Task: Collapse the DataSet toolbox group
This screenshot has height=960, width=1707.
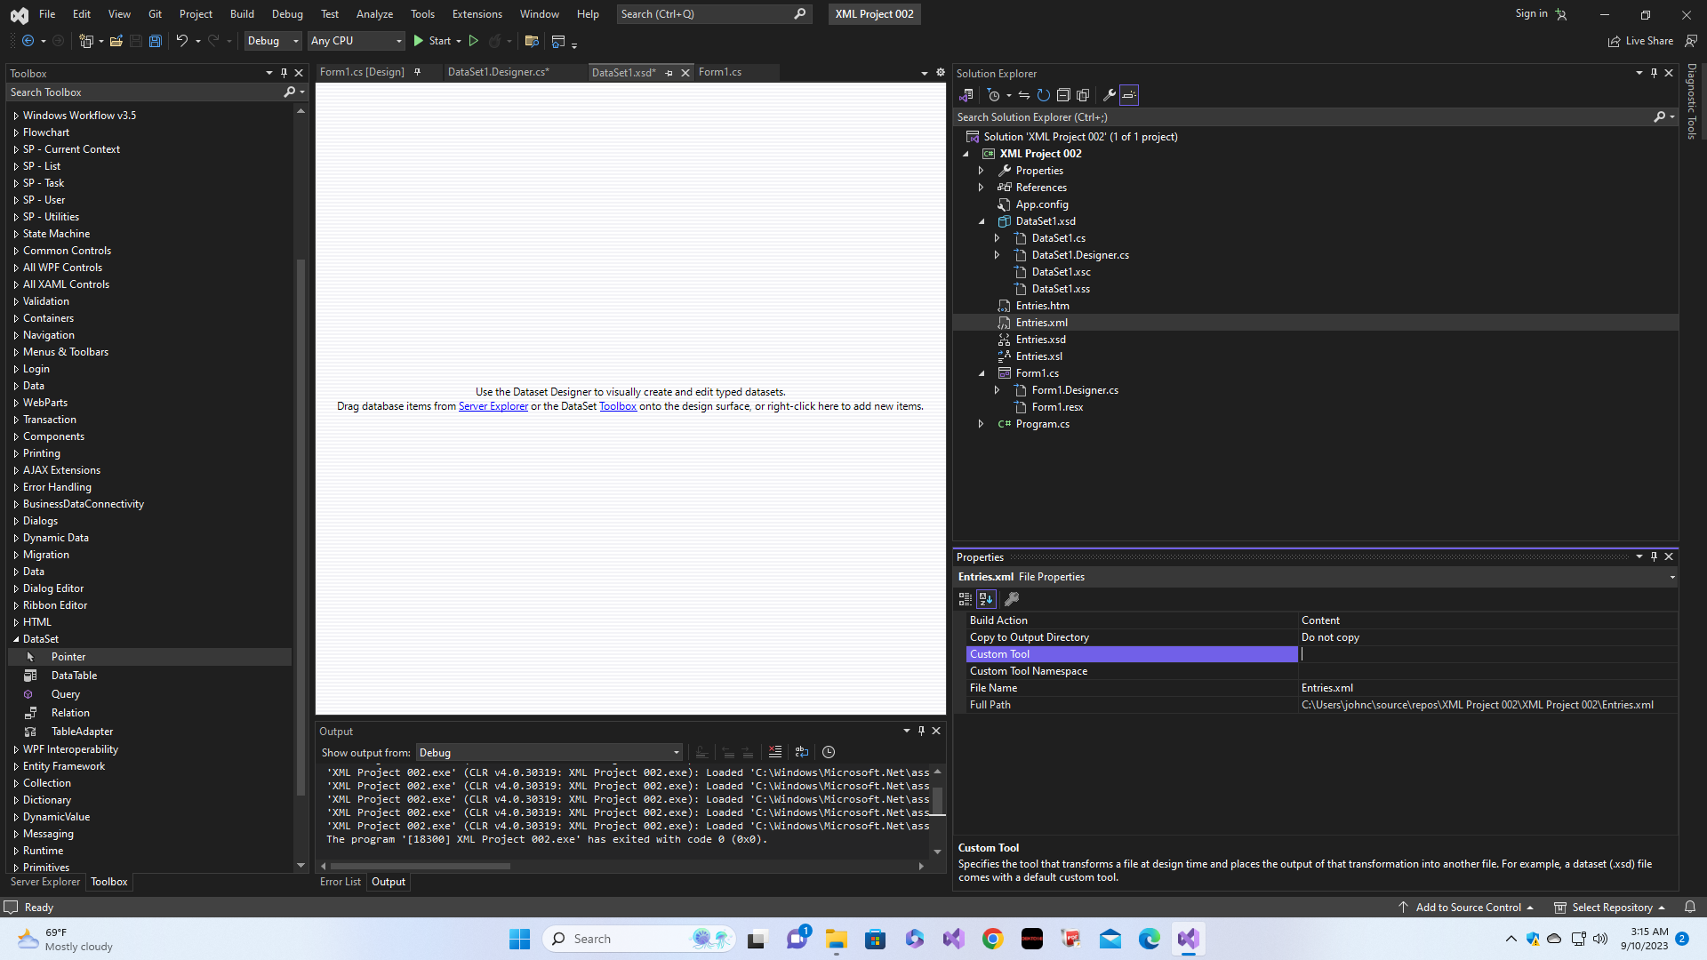Action: pyautogui.click(x=16, y=639)
